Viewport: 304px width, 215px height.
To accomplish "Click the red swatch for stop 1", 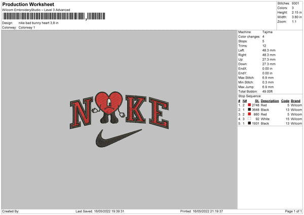I will (x=249, y=105).
